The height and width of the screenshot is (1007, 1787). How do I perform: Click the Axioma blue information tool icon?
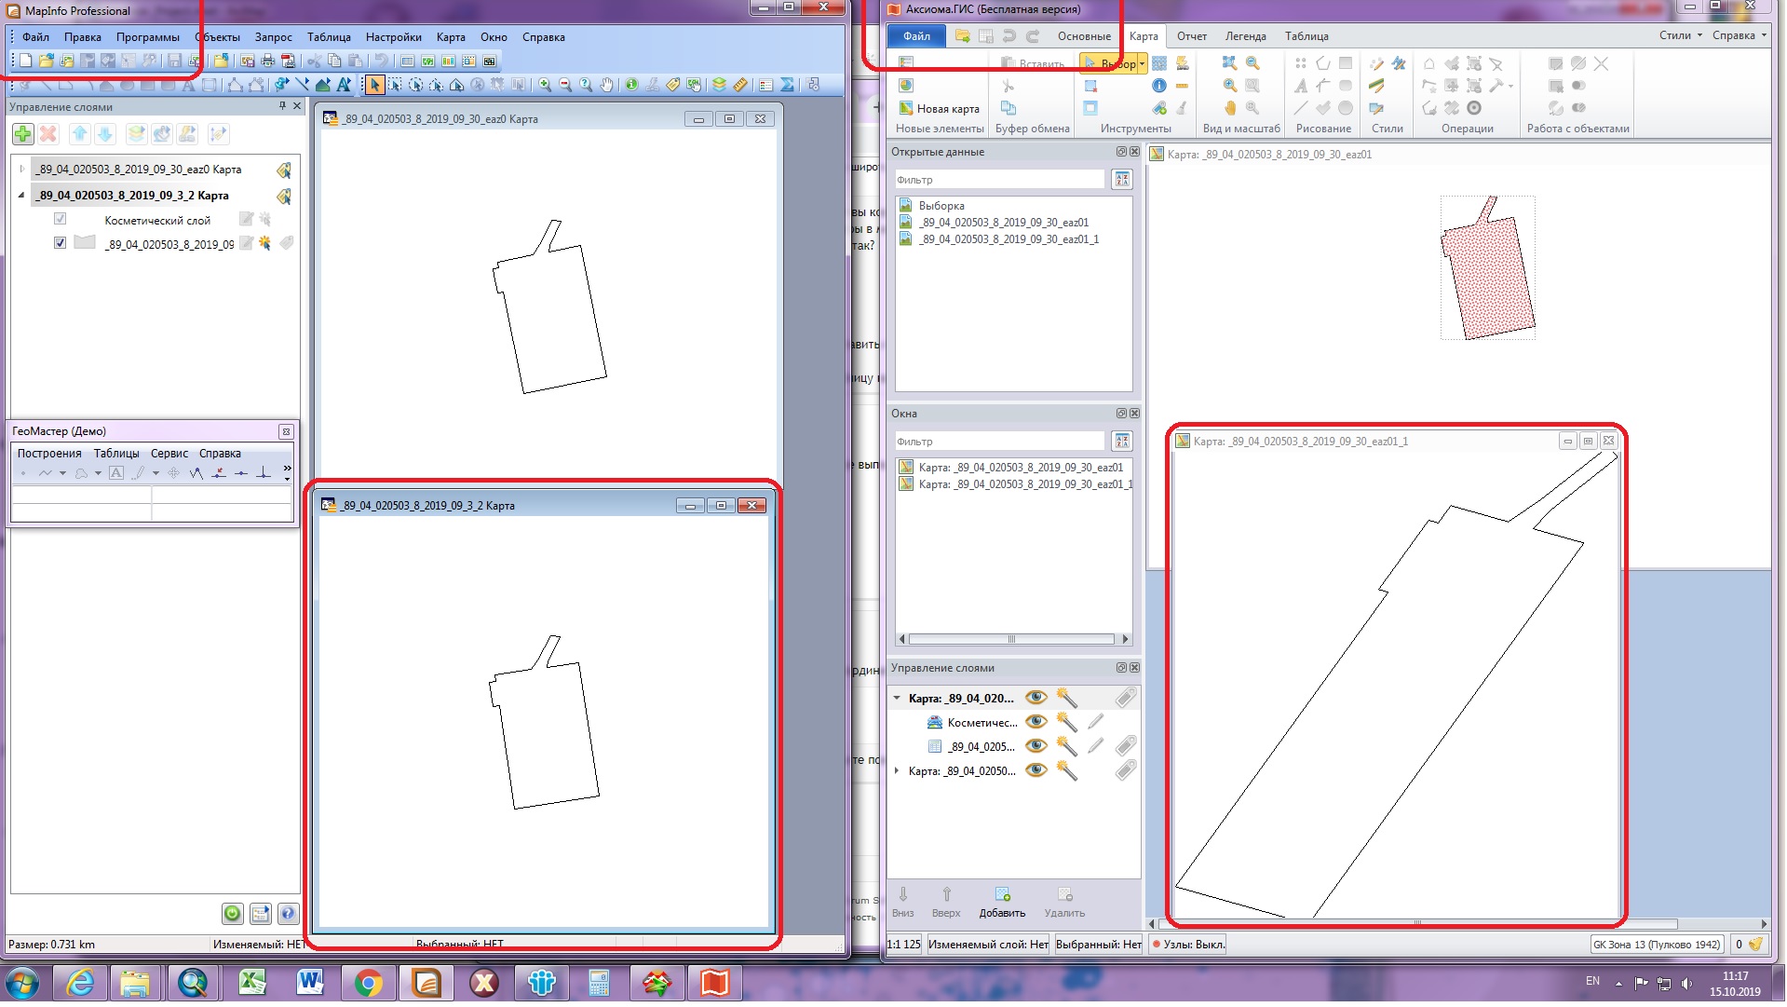coord(1158,86)
